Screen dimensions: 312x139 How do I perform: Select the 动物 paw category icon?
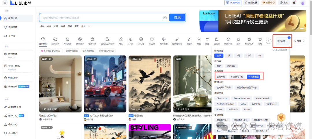point(260,39)
